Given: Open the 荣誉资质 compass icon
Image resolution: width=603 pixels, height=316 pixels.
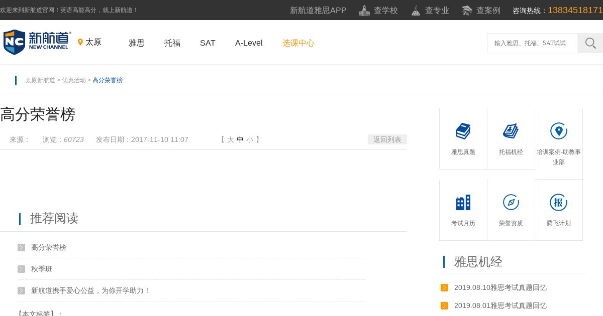Looking at the screenshot, I should pos(511,202).
